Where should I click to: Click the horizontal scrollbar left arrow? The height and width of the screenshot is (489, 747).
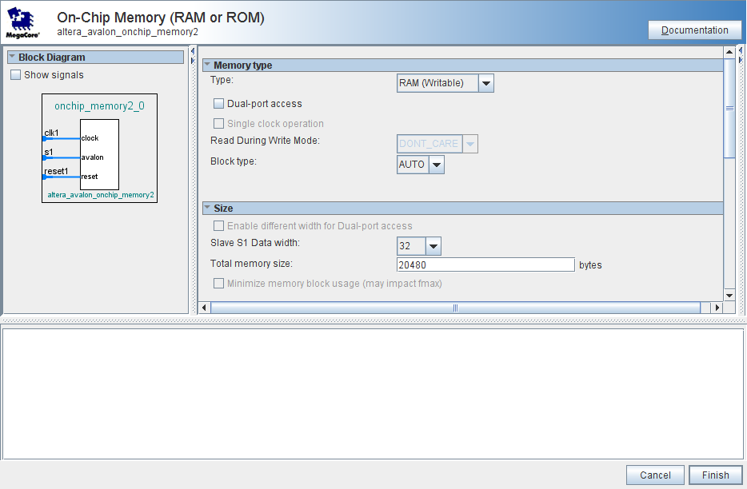(x=204, y=308)
